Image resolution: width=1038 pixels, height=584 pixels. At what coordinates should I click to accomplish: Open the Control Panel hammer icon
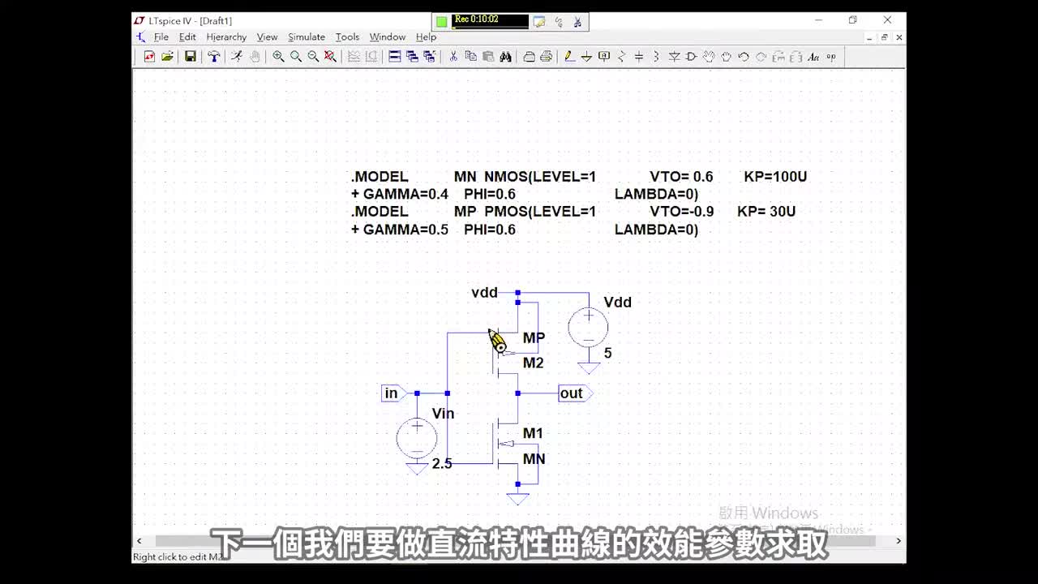coord(213,56)
